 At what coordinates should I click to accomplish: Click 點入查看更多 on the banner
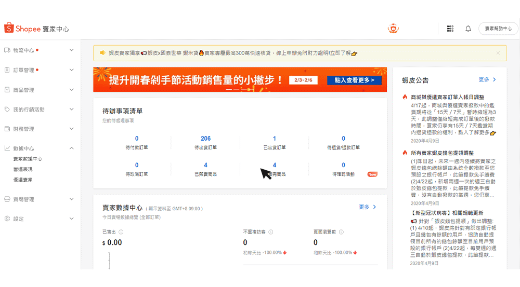click(x=354, y=80)
